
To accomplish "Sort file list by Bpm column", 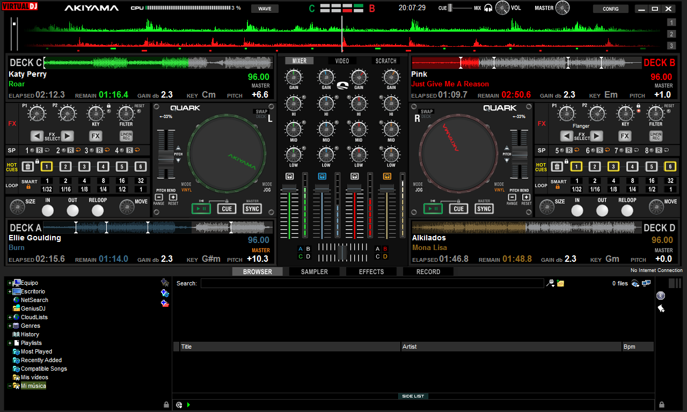I will 638,347.
